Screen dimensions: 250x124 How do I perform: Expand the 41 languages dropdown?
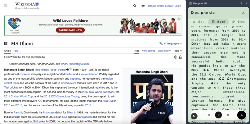tap(170, 44)
